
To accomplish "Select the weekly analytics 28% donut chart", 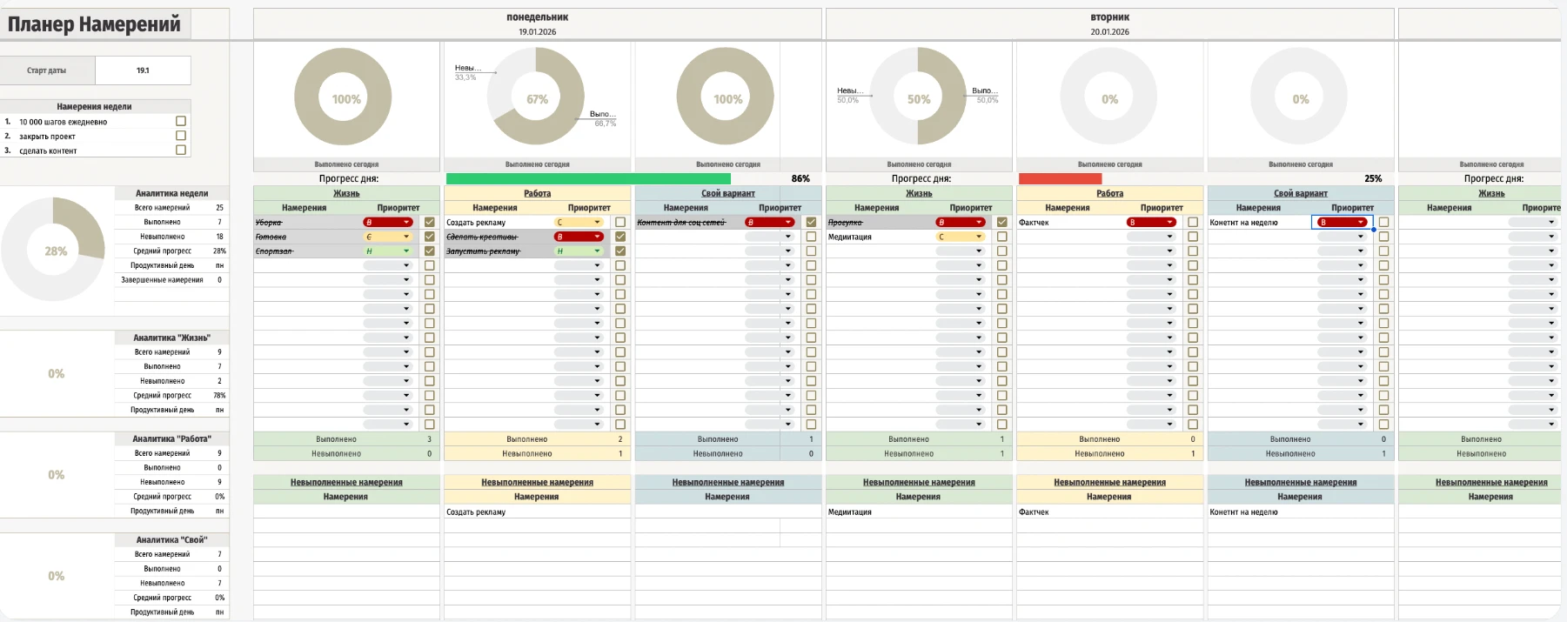I will [x=54, y=250].
